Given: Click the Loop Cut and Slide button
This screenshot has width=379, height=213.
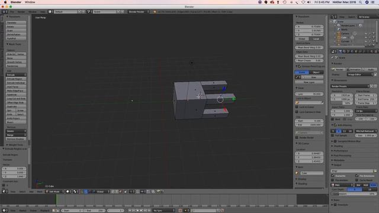Looking at the screenshot, I should (x=16, y=99).
